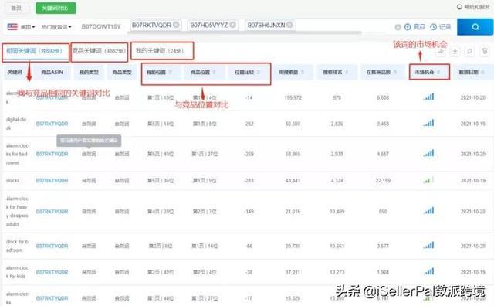Click the 记录 history clock icon
This screenshot has width=494, height=306.
(x=434, y=27)
